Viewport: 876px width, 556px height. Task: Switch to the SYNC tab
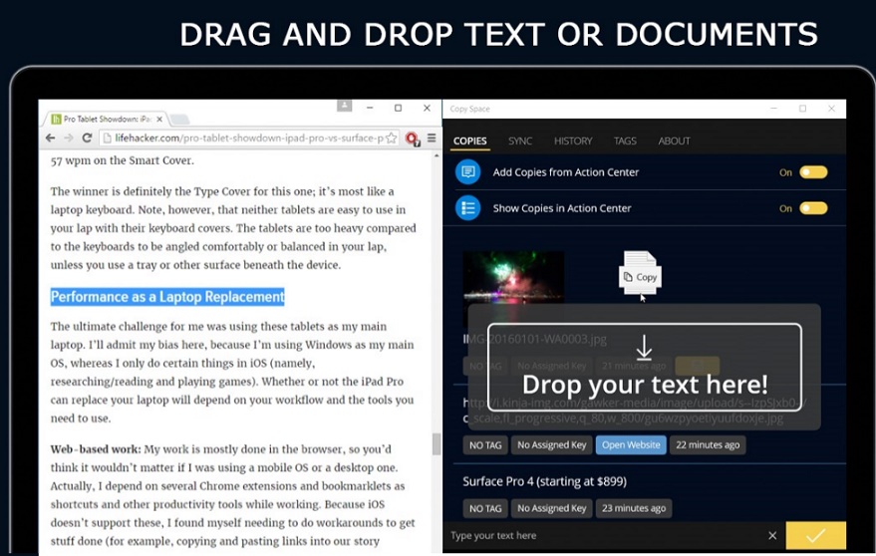pyautogui.click(x=519, y=140)
